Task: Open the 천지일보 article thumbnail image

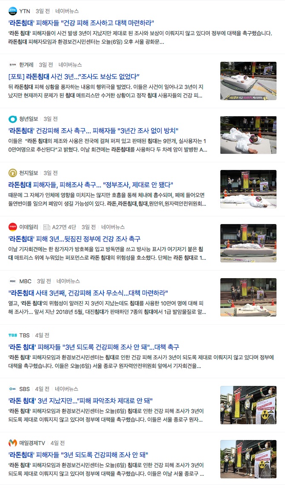Action: click(248, 189)
